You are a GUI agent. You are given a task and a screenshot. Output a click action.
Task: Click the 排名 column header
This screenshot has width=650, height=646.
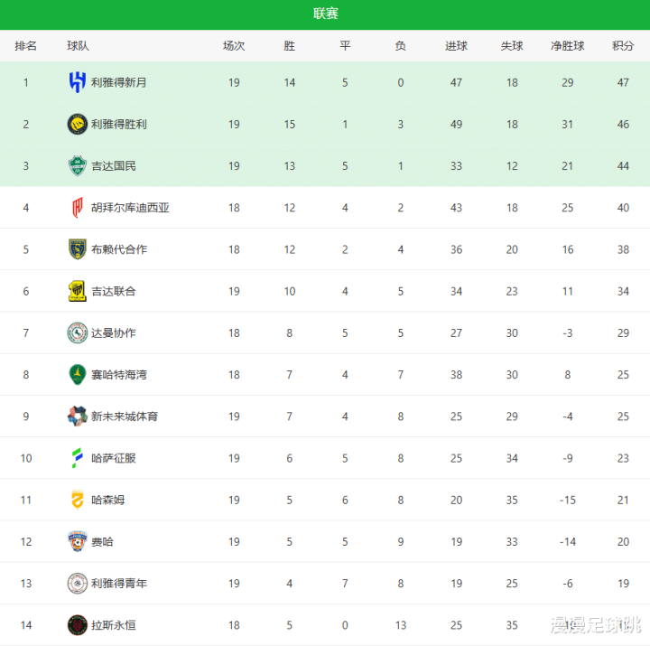point(26,45)
